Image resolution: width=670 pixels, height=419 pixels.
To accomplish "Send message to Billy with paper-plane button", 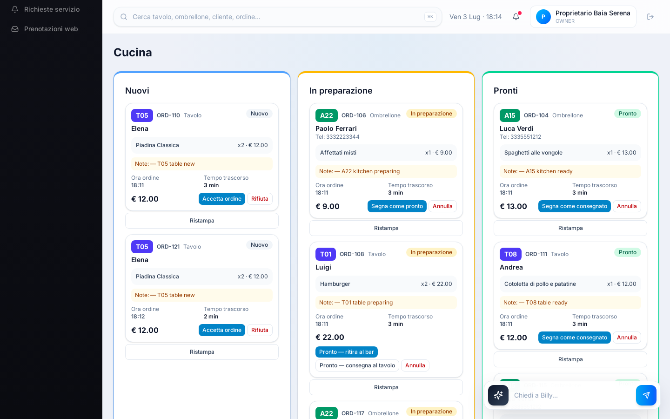I will [646, 395].
